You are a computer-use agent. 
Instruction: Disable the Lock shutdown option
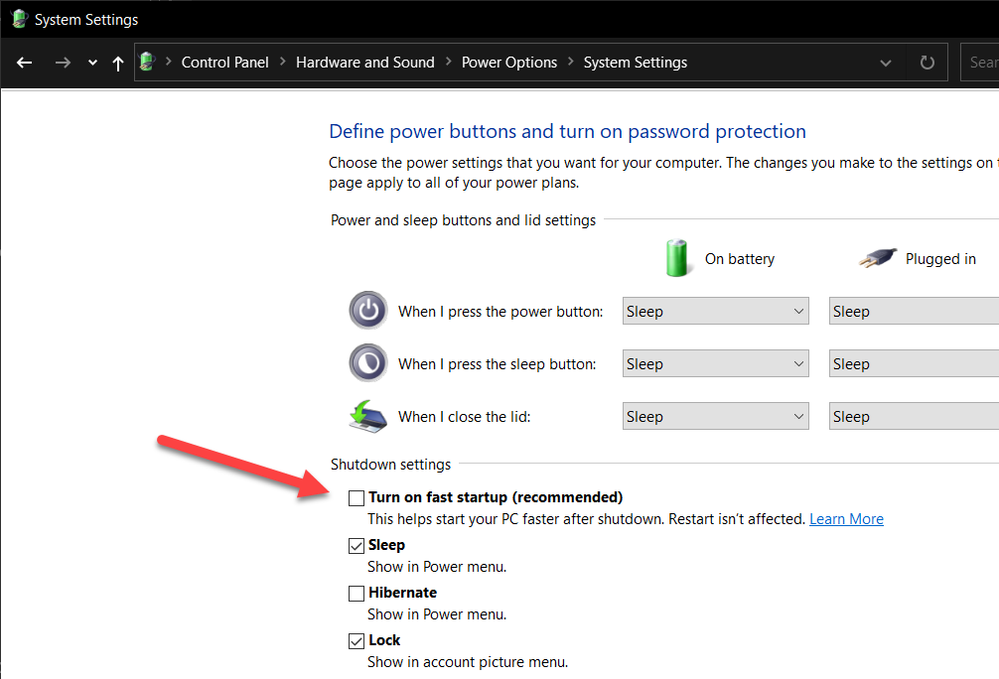tap(356, 640)
